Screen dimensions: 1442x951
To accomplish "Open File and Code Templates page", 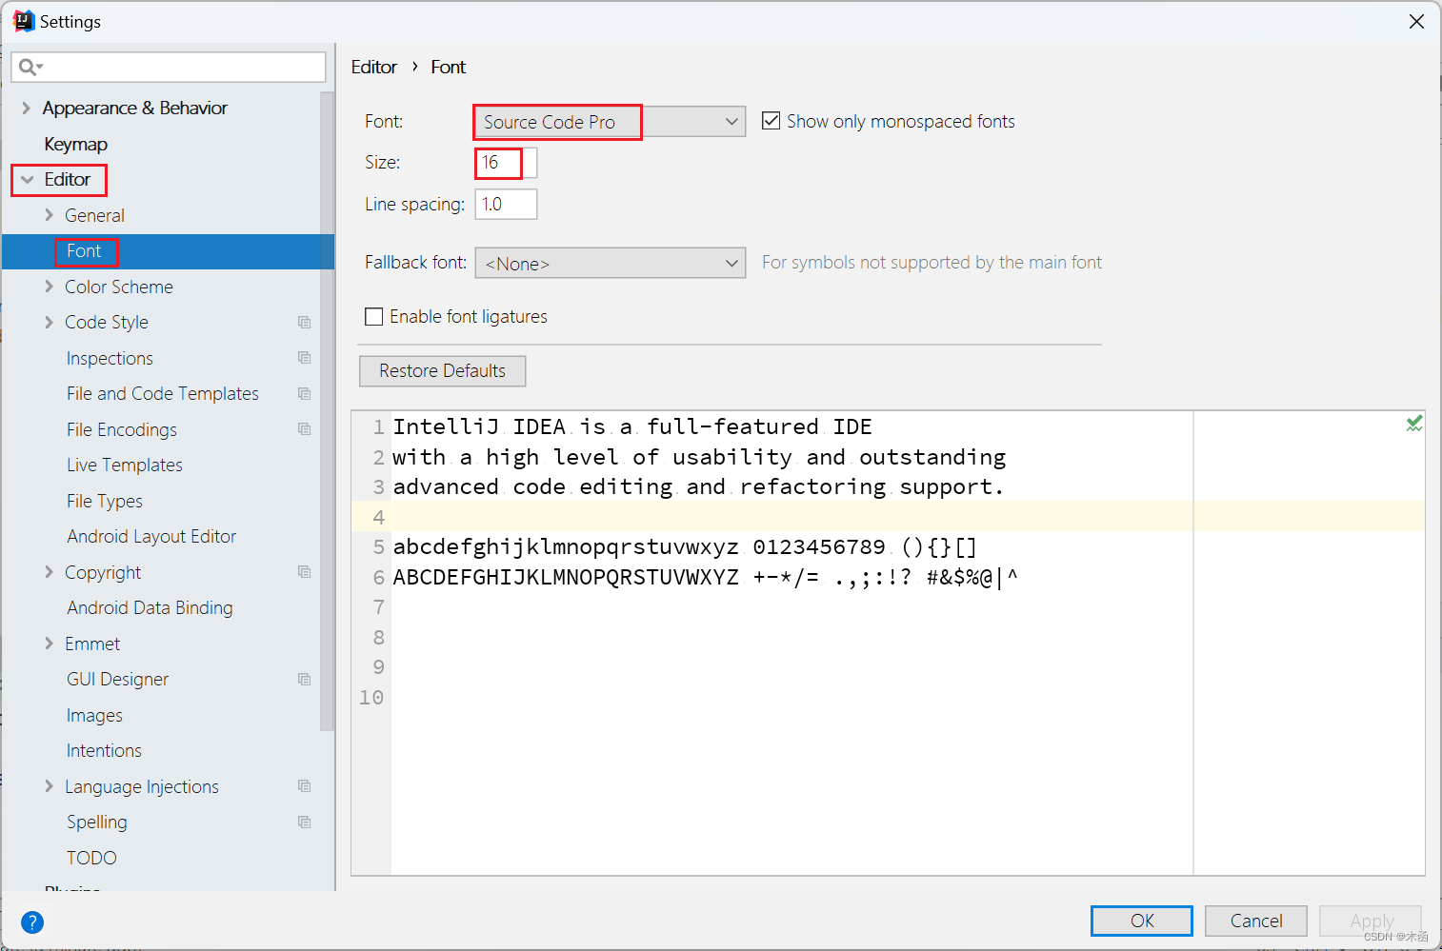I will click(163, 394).
